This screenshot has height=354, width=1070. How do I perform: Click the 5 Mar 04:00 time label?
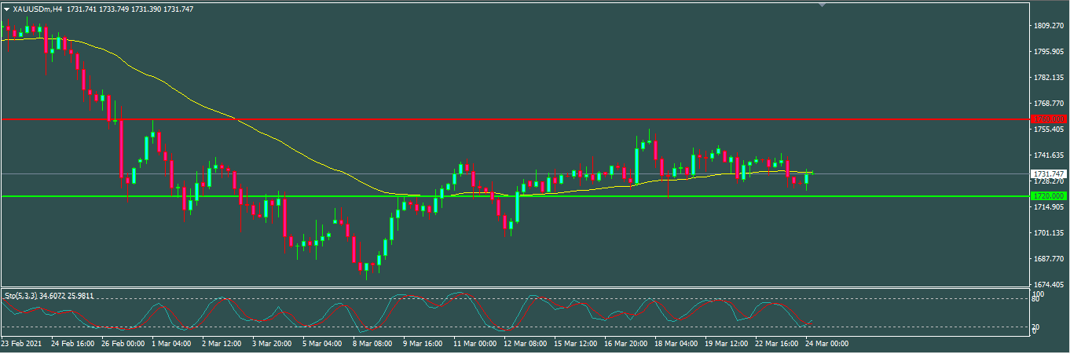click(324, 344)
